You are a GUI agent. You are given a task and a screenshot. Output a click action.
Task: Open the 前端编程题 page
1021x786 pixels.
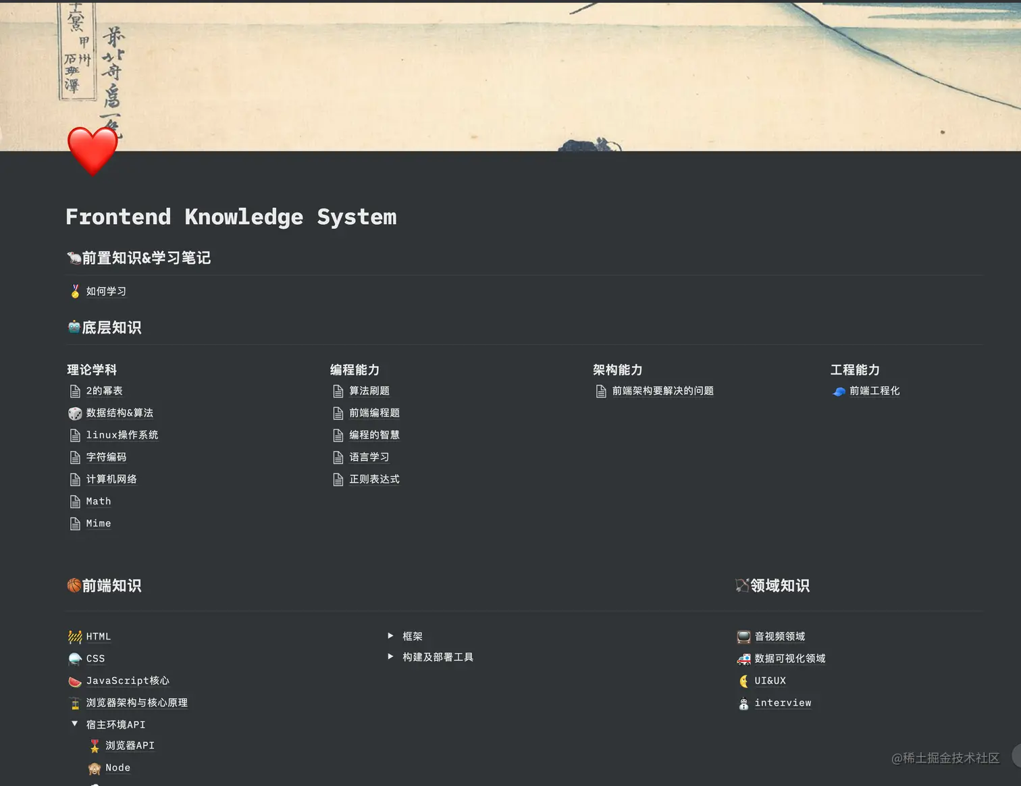tap(375, 413)
